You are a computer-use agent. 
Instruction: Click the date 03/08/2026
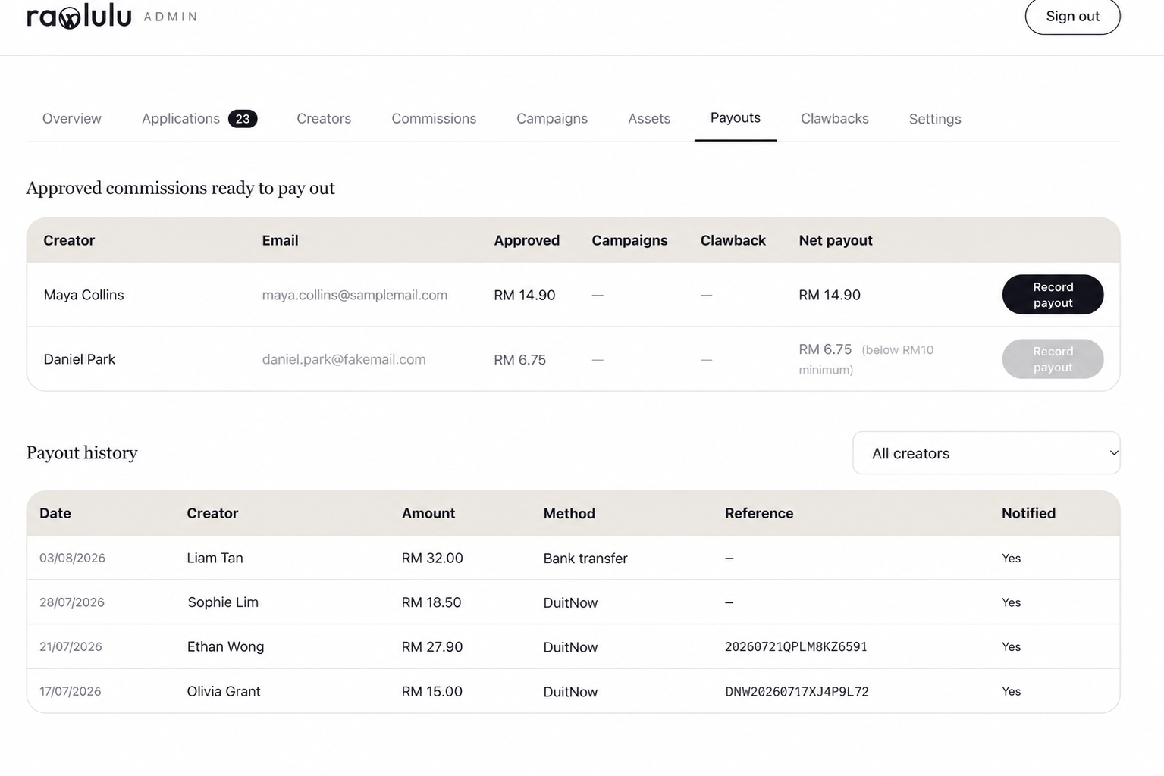pos(72,558)
